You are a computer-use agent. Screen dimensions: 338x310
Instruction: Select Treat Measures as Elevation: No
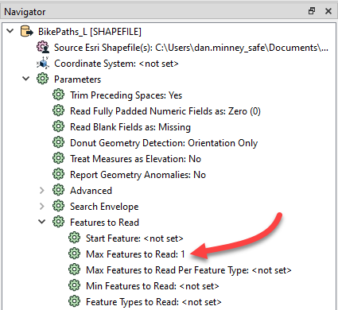pyautogui.click(x=135, y=159)
